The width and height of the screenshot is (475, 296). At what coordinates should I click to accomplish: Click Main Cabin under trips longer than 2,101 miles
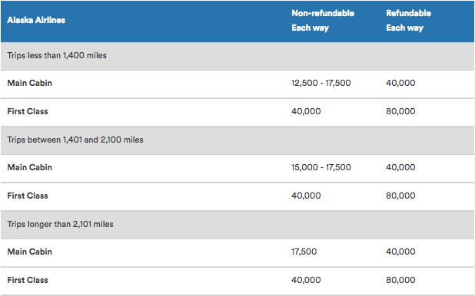tap(30, 252)
